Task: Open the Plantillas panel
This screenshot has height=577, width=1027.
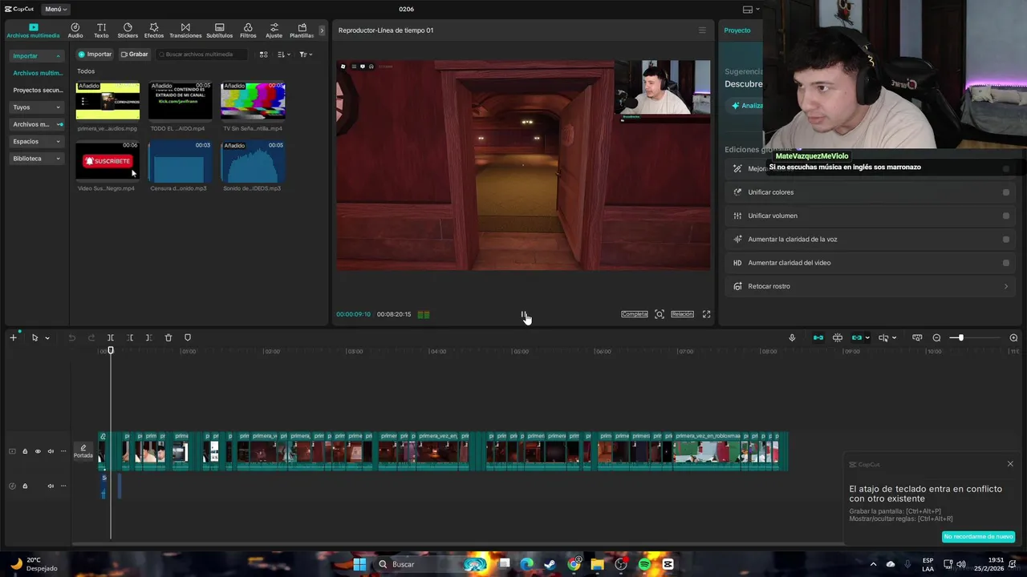Action: pos(302,30)
